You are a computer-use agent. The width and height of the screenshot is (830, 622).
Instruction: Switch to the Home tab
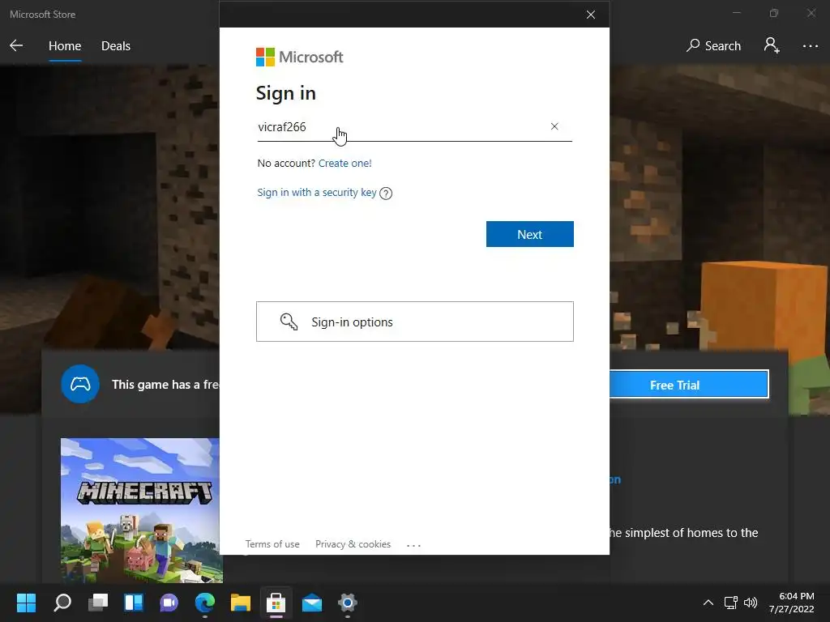65,46
